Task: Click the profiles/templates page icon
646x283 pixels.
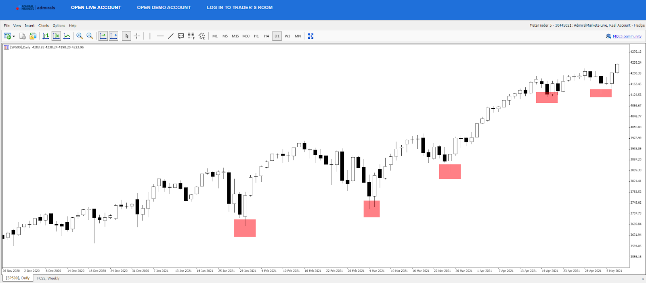Action: tap(23, 36)
